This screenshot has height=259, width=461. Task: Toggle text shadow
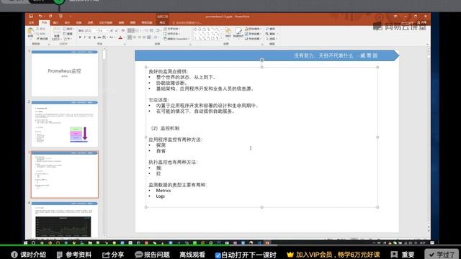(94, 37)
